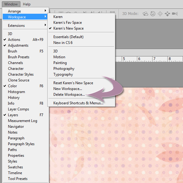The width and height of the screenshot is (183, 183).
Task: Expand the Workspace submenu
Action: coord(25,17)
